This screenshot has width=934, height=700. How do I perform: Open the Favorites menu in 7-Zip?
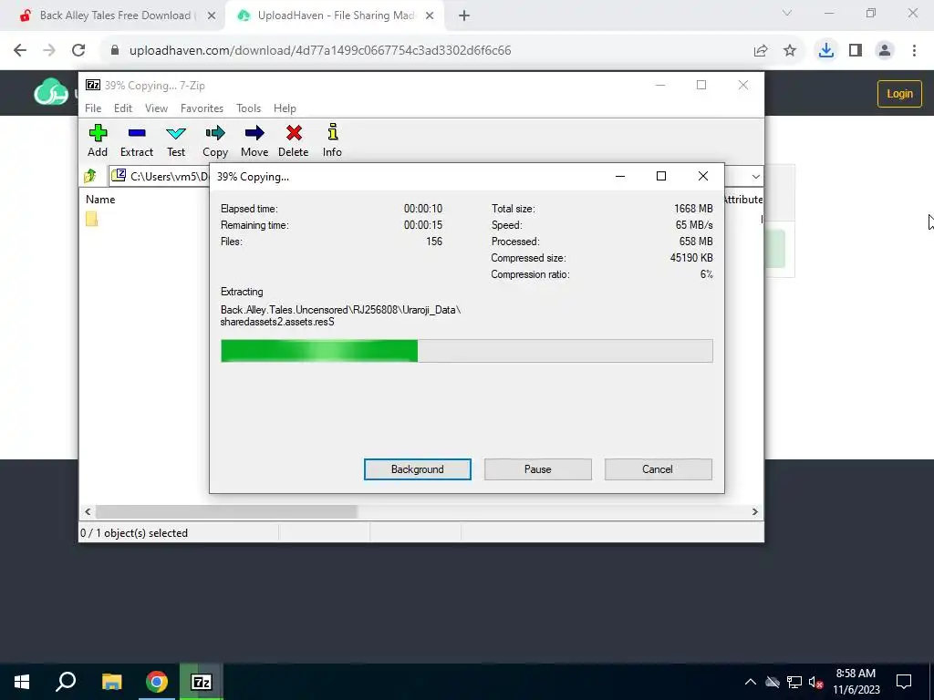click(x=202, y=108)
